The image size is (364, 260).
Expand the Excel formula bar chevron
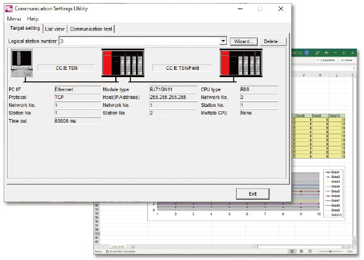pos(354,68)
